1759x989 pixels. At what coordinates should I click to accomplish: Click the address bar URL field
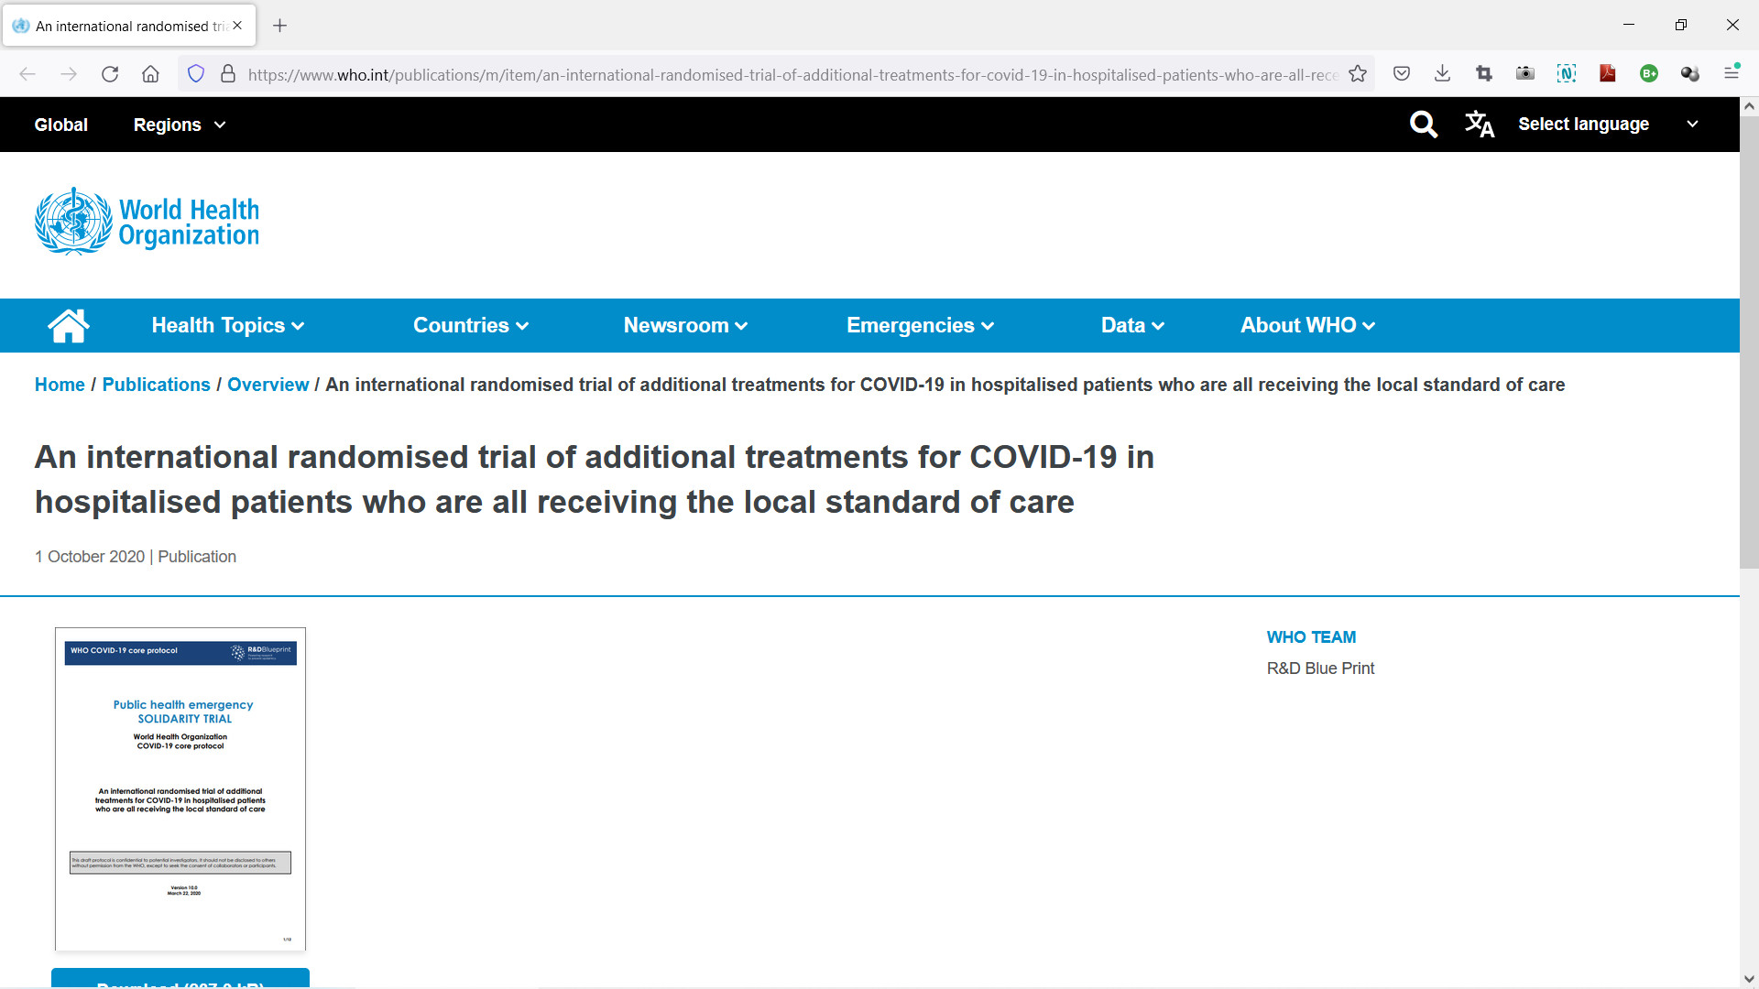pyautogui.click(x=792, y=74)
